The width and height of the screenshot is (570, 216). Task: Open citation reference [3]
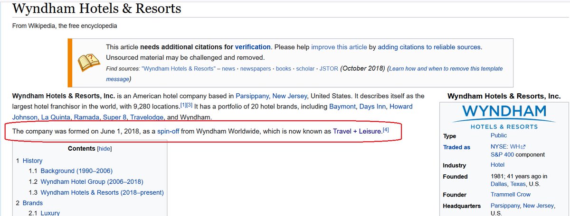pyautogui.click(x=189, y=104)
